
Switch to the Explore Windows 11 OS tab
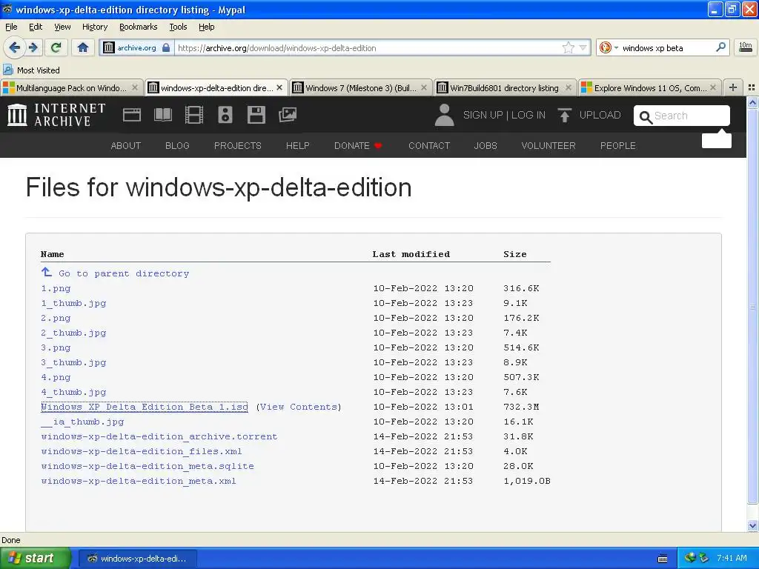(649, 87)
